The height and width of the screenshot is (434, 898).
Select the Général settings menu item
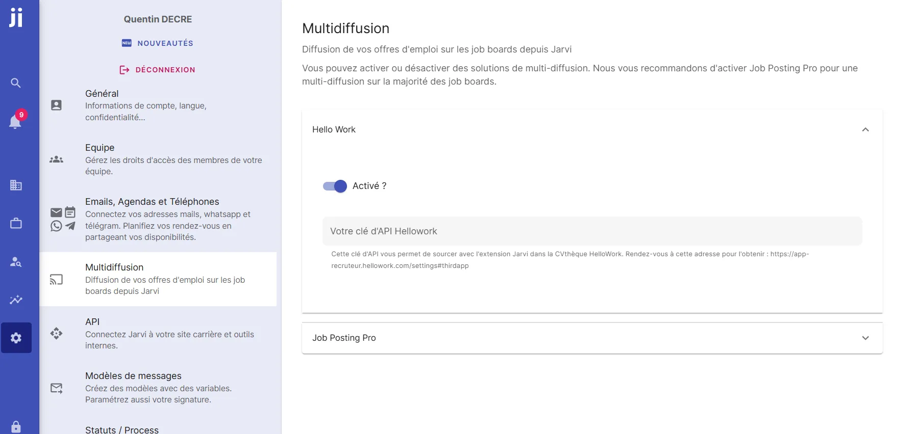point(158,105)
